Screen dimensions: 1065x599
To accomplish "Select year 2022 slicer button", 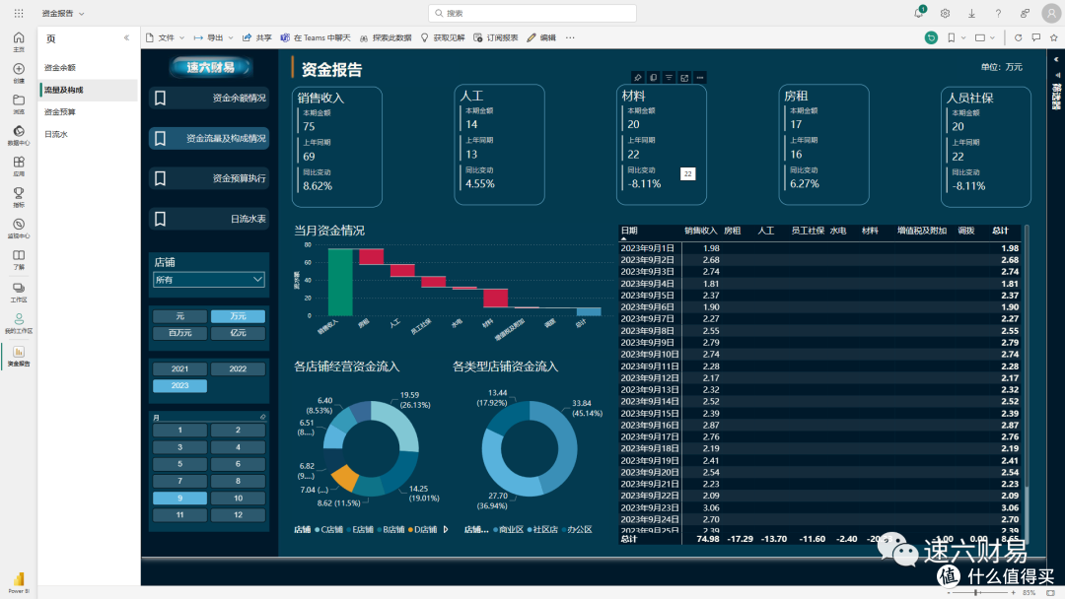I will pyautogui.click(x=238, y=369).
